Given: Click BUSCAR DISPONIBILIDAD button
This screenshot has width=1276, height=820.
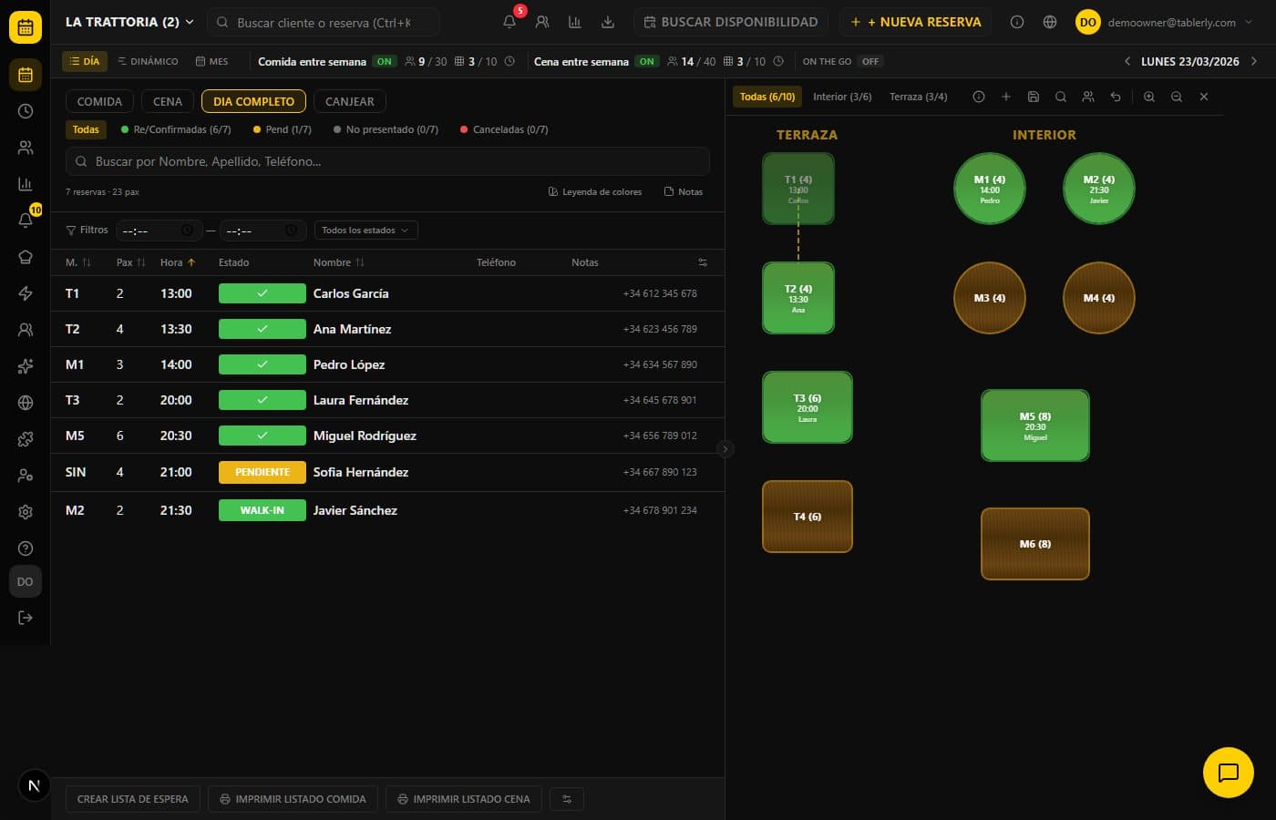Looking at the screenshot, I should tap(731, 22).
